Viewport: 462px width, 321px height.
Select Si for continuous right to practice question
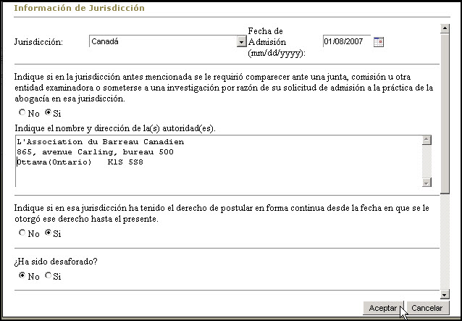pyautogui.click(x=49, y=233)
